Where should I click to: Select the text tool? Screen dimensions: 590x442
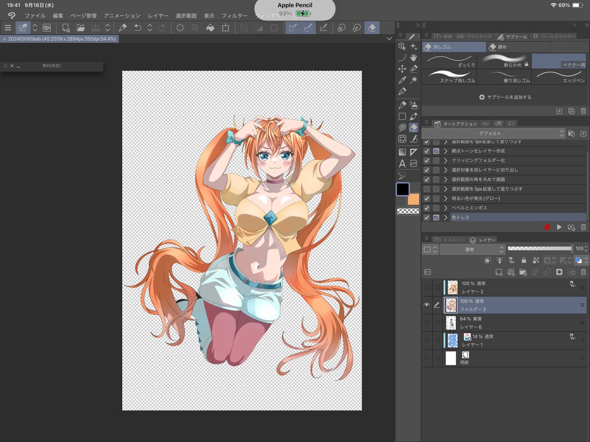pos(402,164)
